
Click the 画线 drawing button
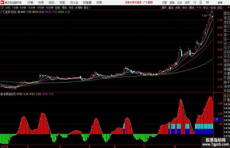click(192, 8)
